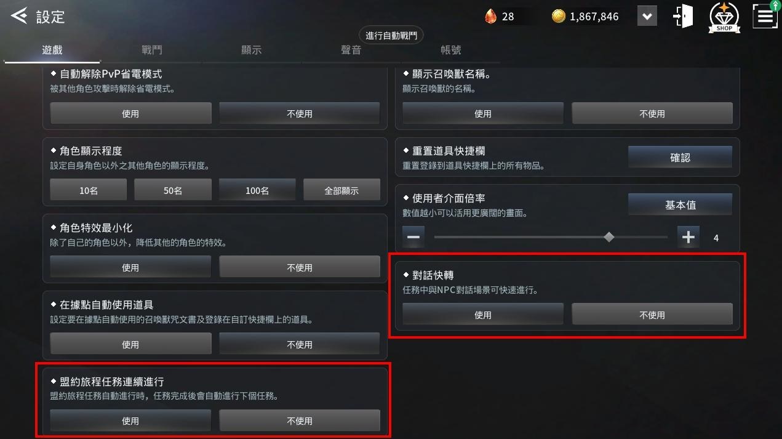Click 確認 to reset item quick slots
The width and height of the screenshot is (782, 439).
680,158
